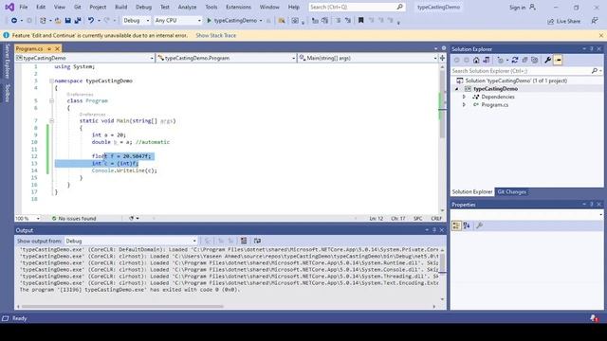This screenshot has width=607, height=341.
Task: Expand the Program.cs node in Solution Explorer
Action: pyautogui.click(x=464, y=105)
